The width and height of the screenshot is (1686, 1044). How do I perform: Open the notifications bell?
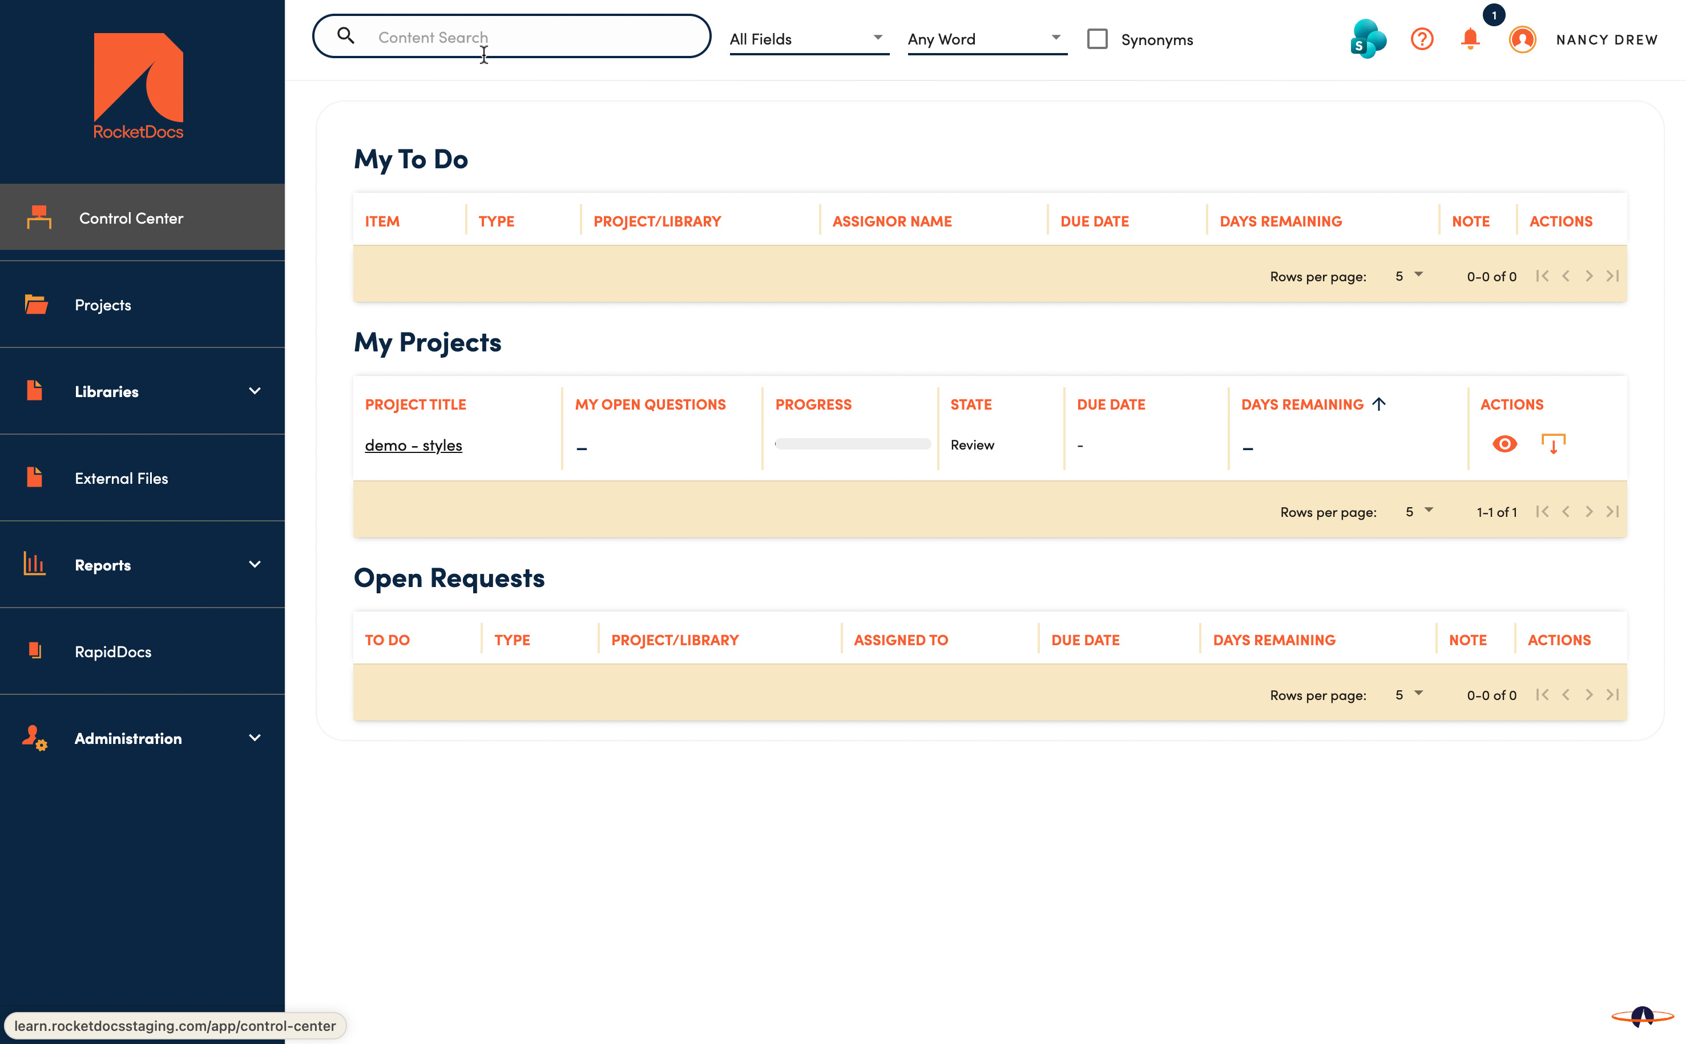pyautogui.click(x=1470, y=39)
